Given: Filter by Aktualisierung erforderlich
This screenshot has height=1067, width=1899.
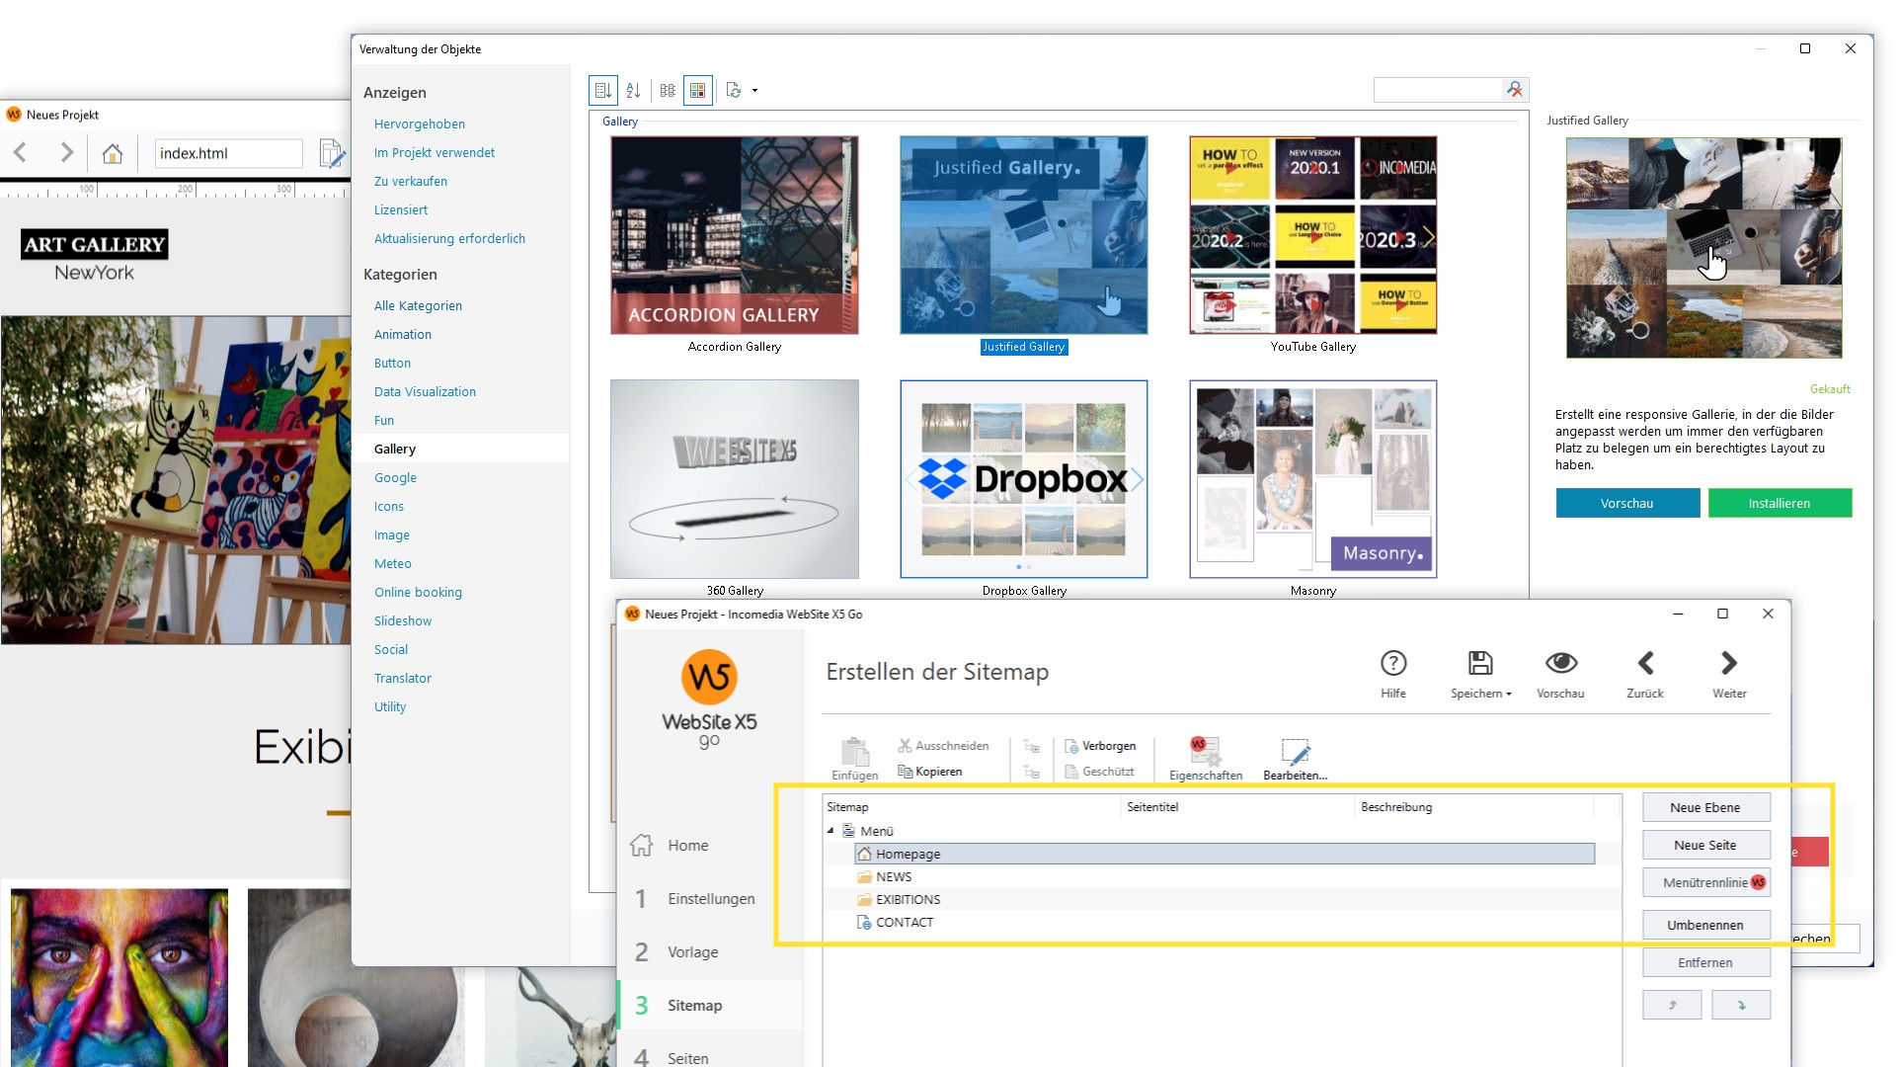Looking at the screenshot, I should 449,238.
